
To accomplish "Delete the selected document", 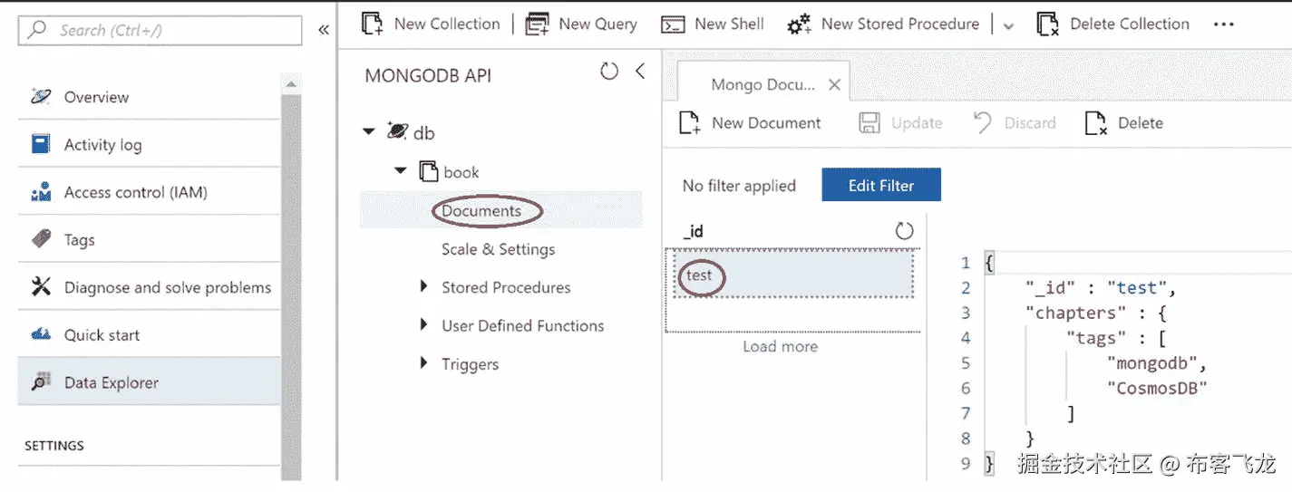I will [x=1096, y=123].
